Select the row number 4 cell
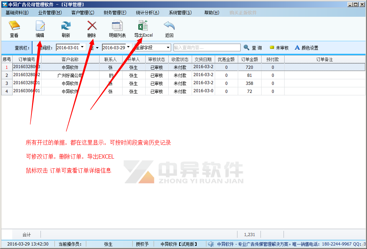367x249 pixels. 7,91
